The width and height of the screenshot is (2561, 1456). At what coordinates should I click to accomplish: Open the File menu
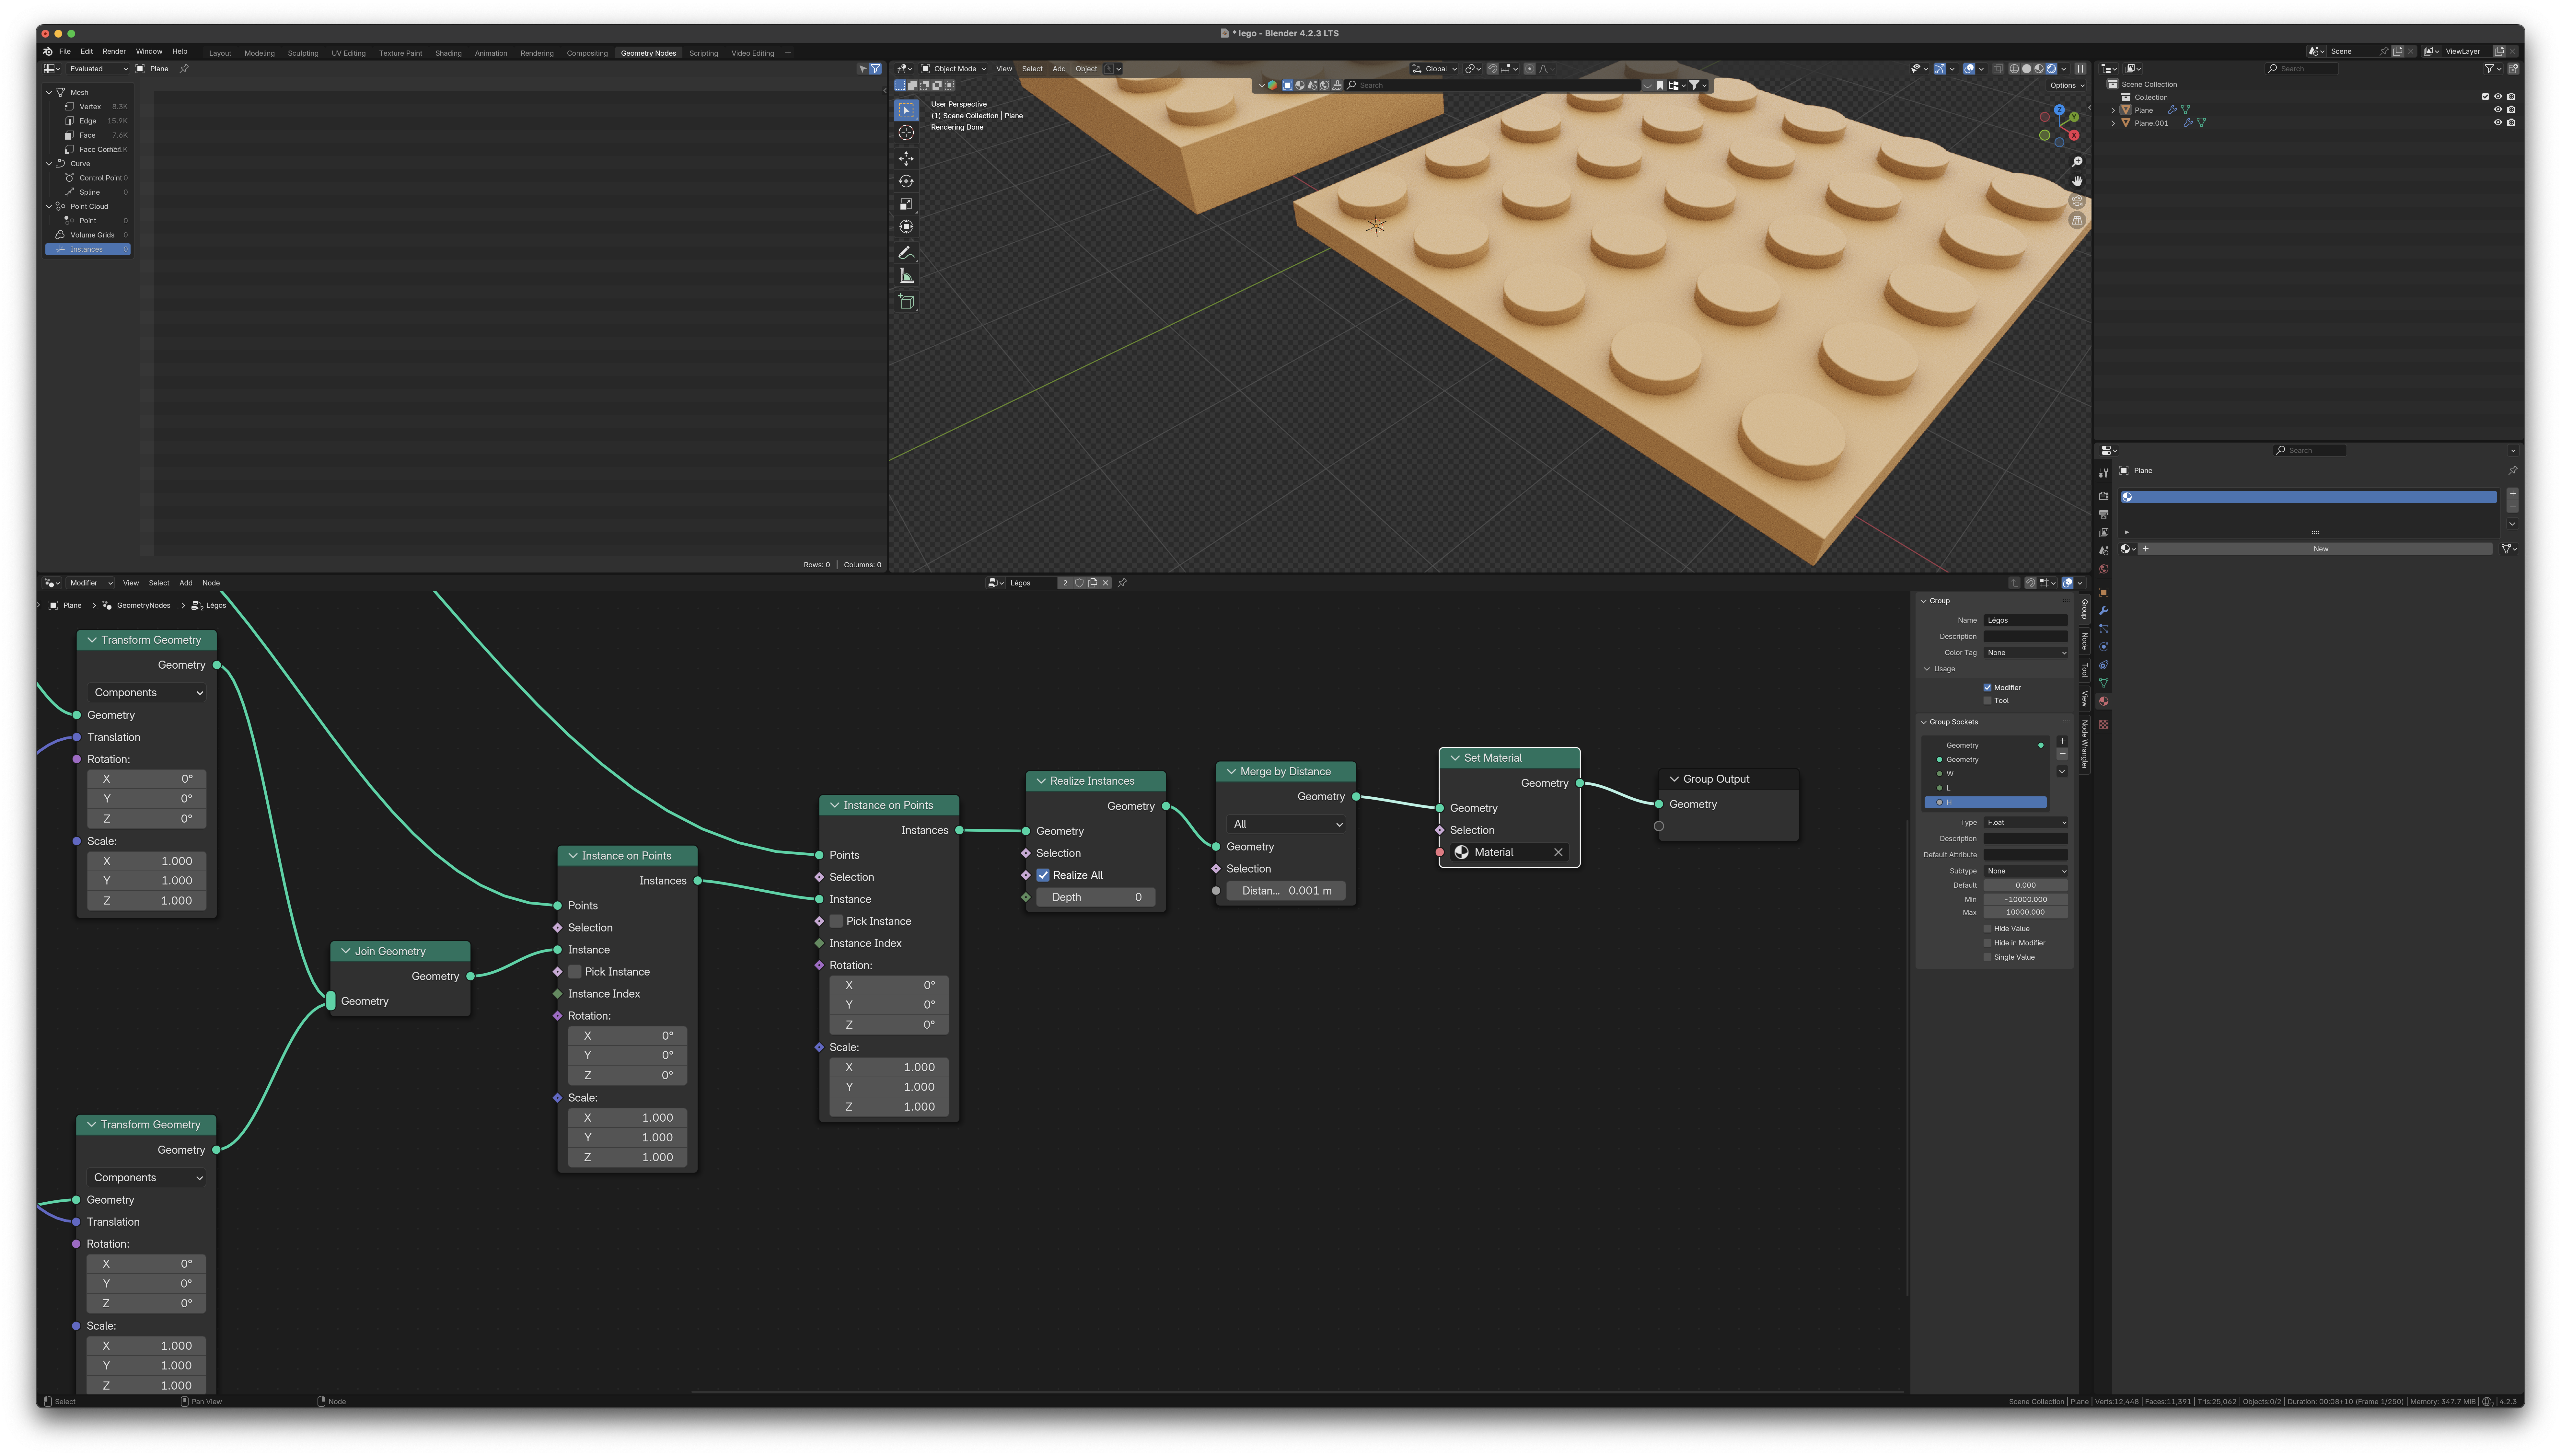(65, 51)
